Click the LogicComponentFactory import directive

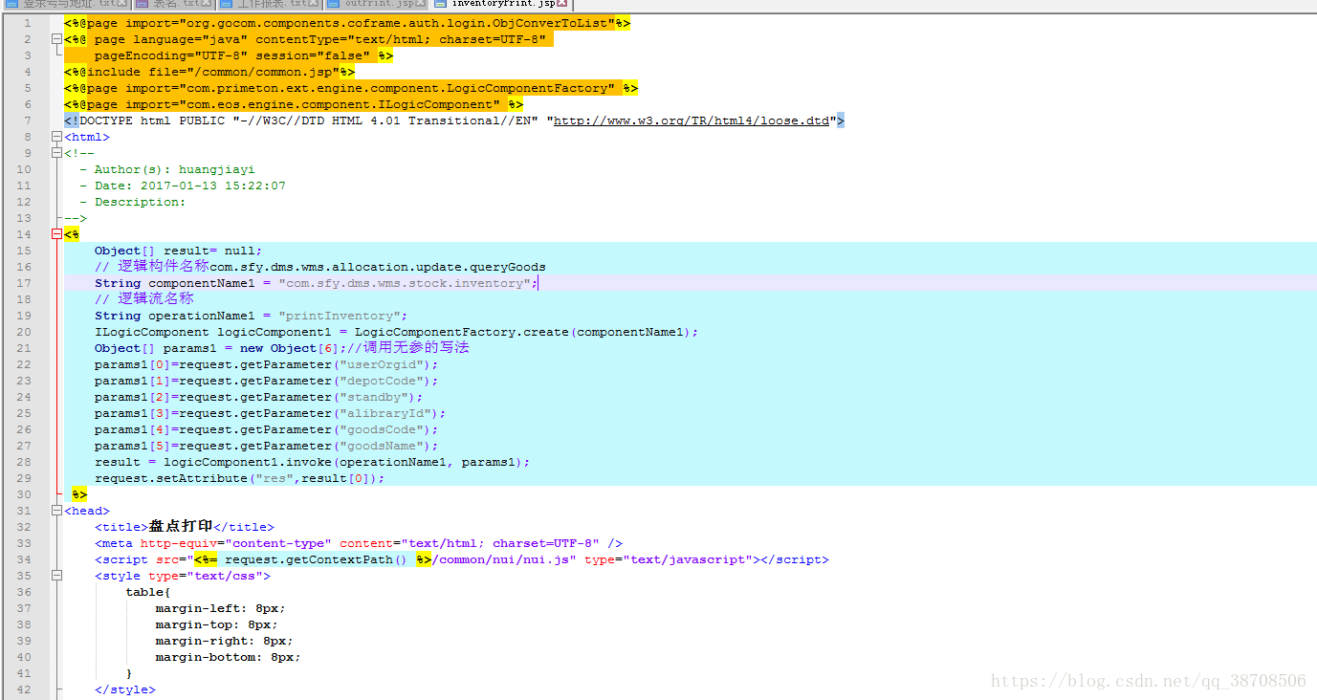pos(351,88)
